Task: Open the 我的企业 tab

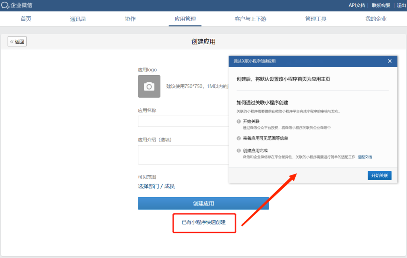Action: [x=376, y=19]
